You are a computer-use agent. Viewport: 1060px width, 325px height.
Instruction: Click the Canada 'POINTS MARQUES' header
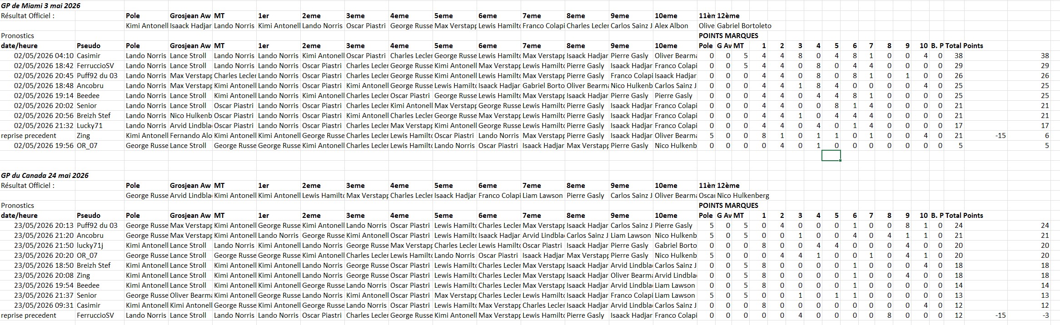pyautogui.click(x=728, y=206)
